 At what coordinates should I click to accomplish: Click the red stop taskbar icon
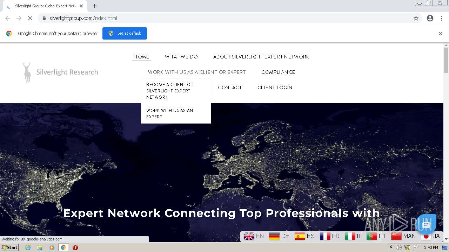[75, 247]
